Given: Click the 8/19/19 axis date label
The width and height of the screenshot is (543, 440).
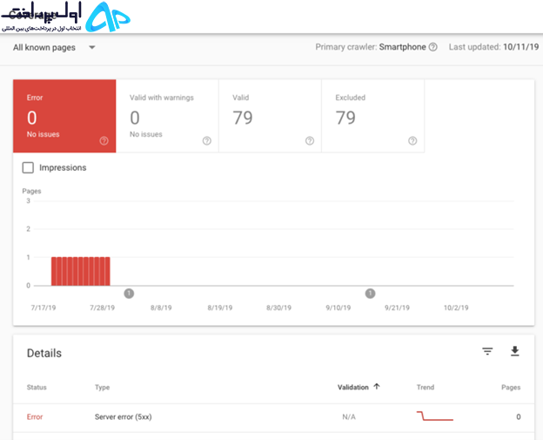Looking at the screenshot, I should [x=220, y=308].
